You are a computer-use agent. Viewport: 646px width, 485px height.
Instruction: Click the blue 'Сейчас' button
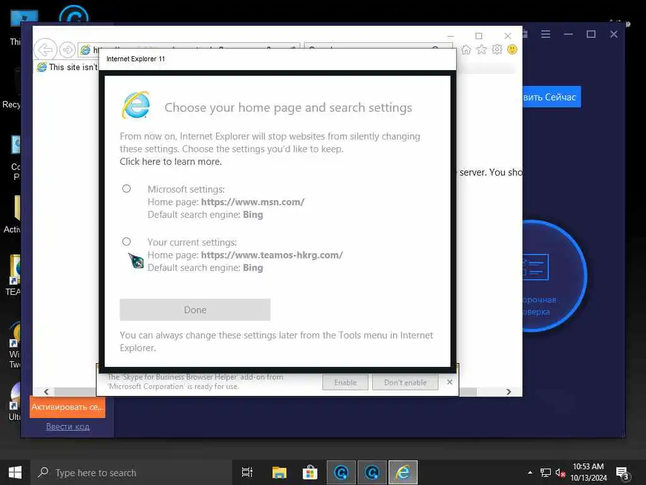[551, 97]
